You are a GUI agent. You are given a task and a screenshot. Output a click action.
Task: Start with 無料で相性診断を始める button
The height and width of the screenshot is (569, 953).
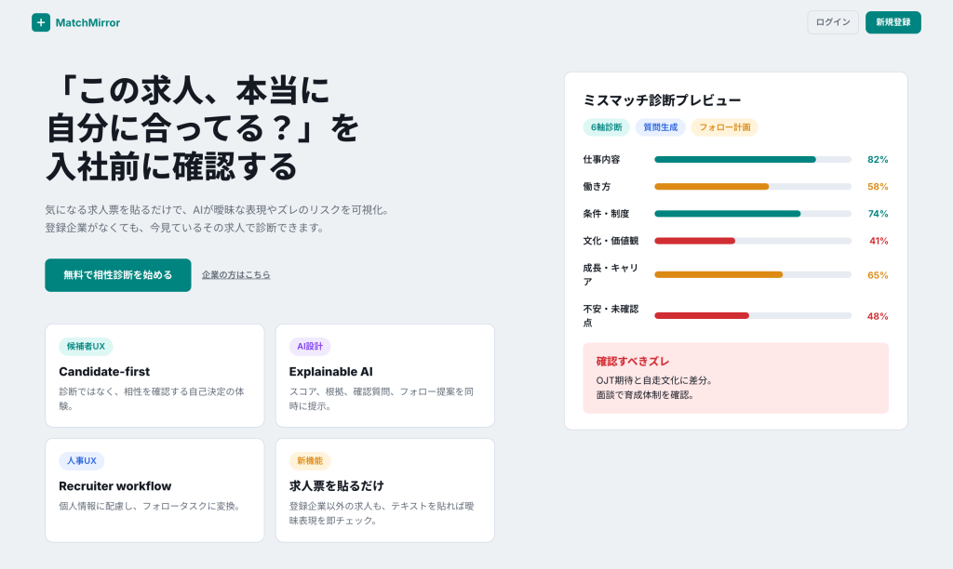118,275
